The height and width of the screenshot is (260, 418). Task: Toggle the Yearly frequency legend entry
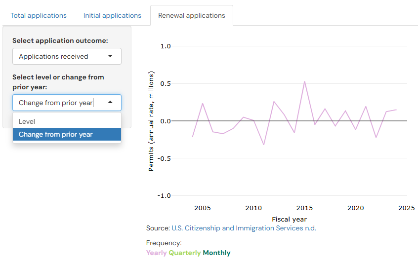pyautogui.click(x=156, y=253)
